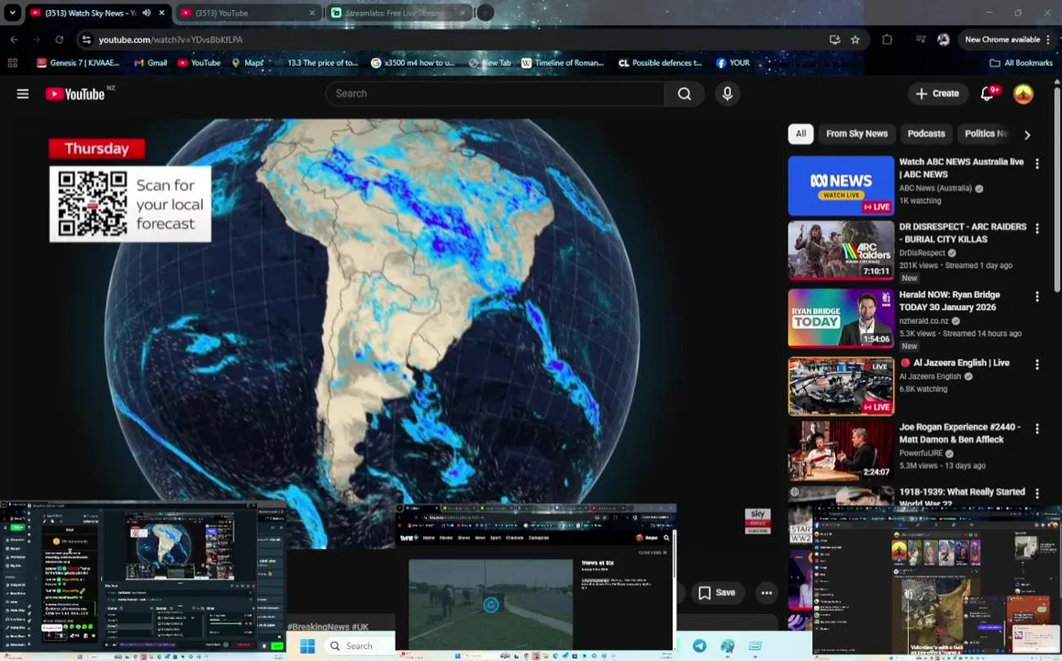Open the PowerfulJRE channel link
This screenshot has height=661, width=1062.
[x=921, y=454]
